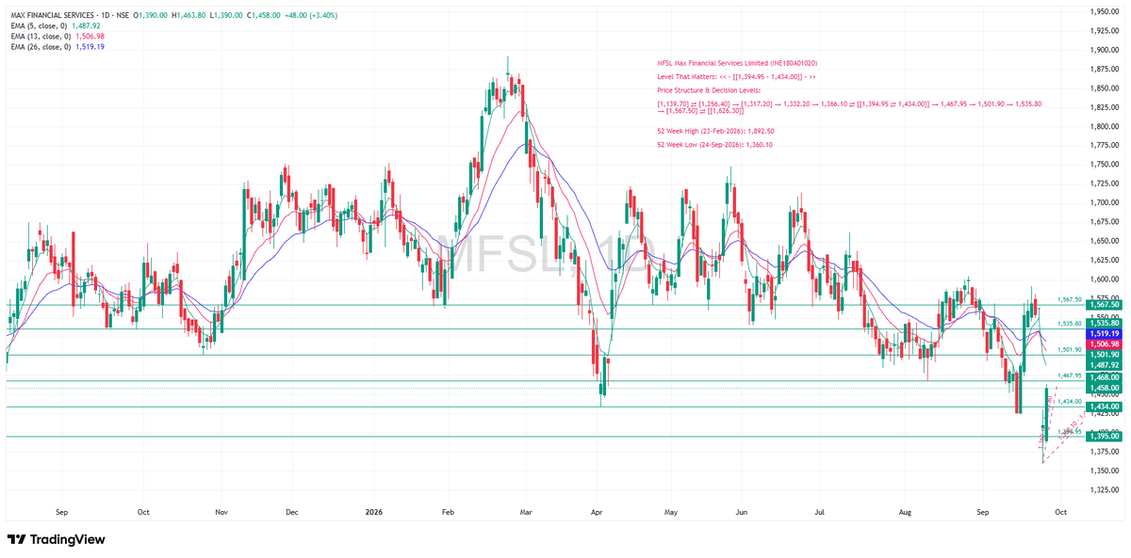1131x558 pixels.
Task: Click the Jun time axis label
Action: point(742,512)
